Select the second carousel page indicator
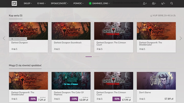 coord(96,57)
